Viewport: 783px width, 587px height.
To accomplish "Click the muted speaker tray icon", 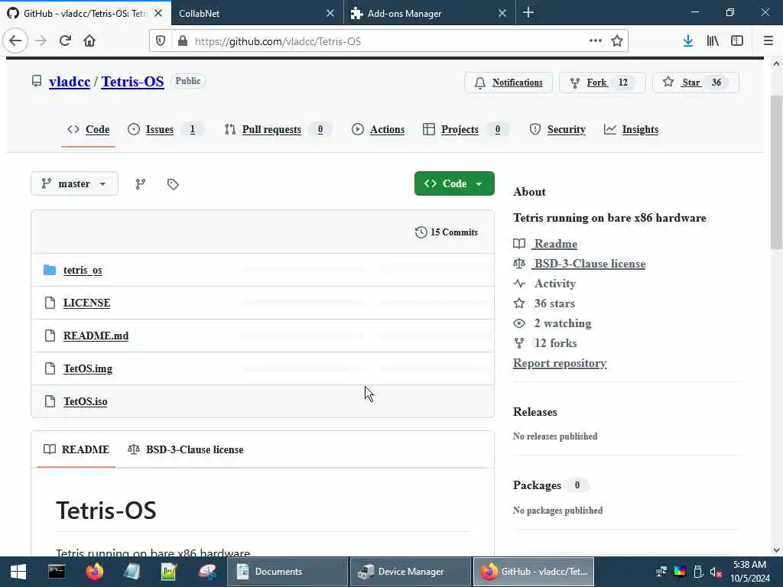I will [x=716, y=572].
